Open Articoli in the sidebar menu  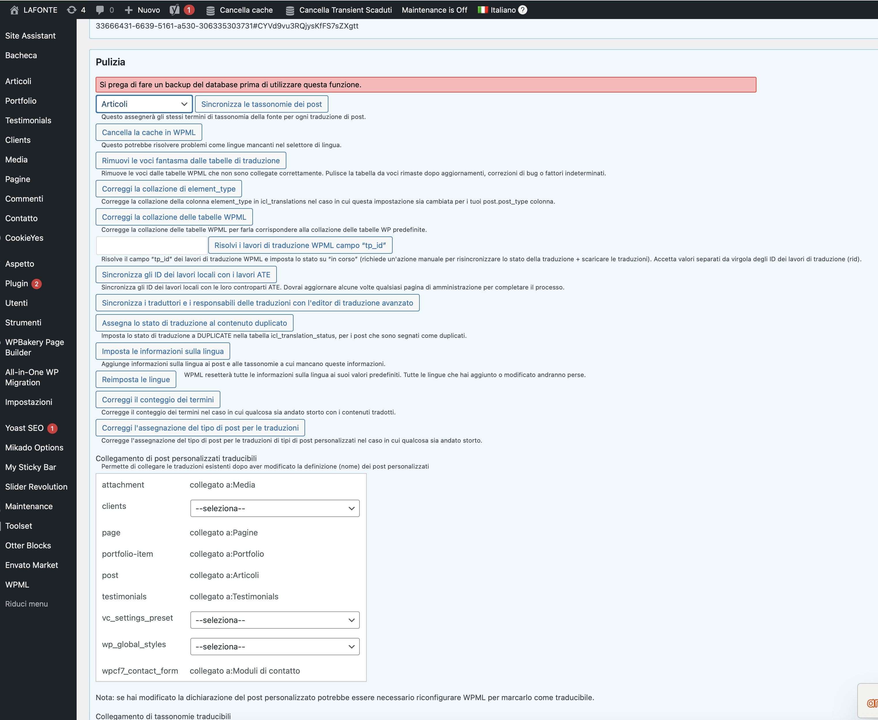coord(18,81)
